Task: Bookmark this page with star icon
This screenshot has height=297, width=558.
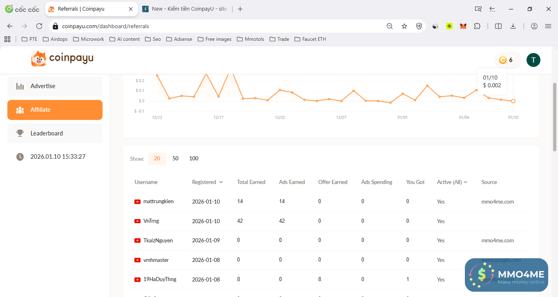Action: 404,26
